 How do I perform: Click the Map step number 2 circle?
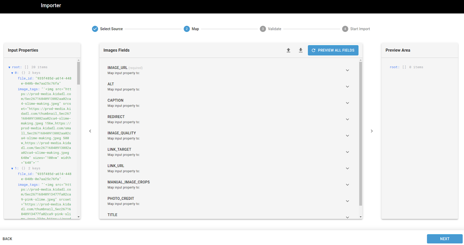(x=187, y=29)
